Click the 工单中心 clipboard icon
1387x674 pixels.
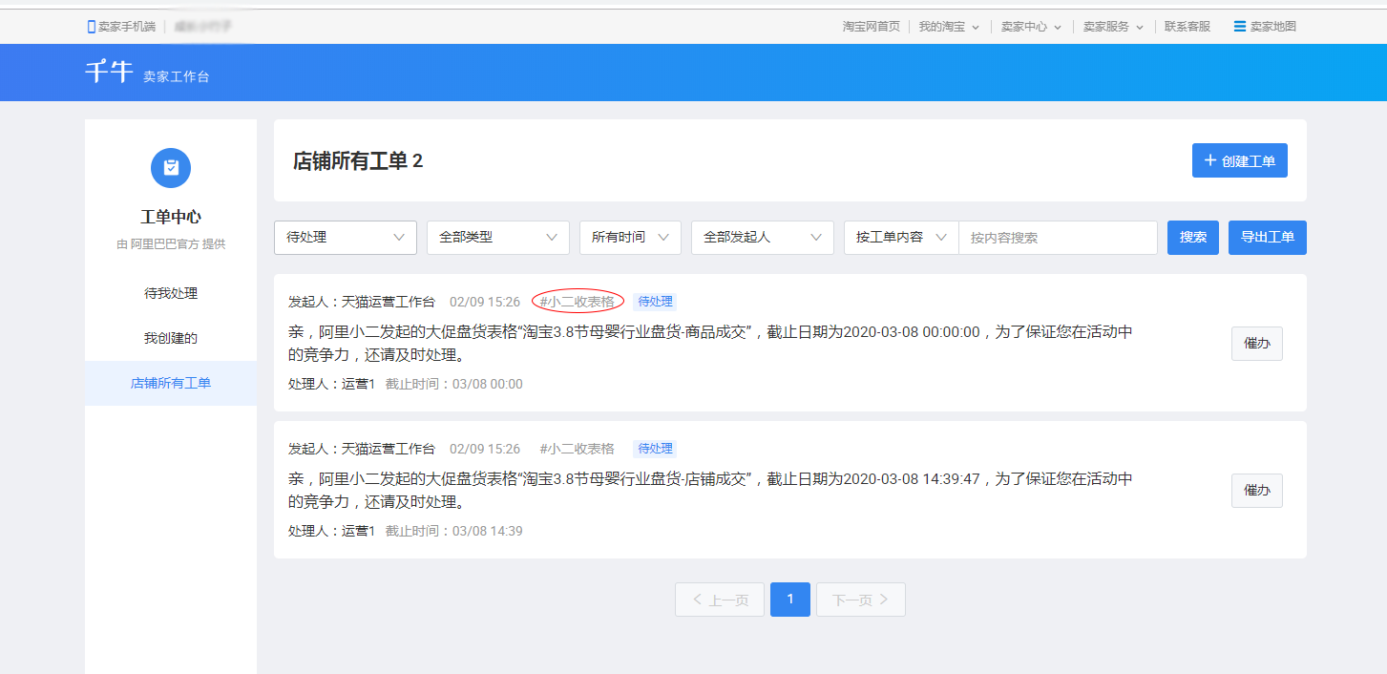click(171, 168)
